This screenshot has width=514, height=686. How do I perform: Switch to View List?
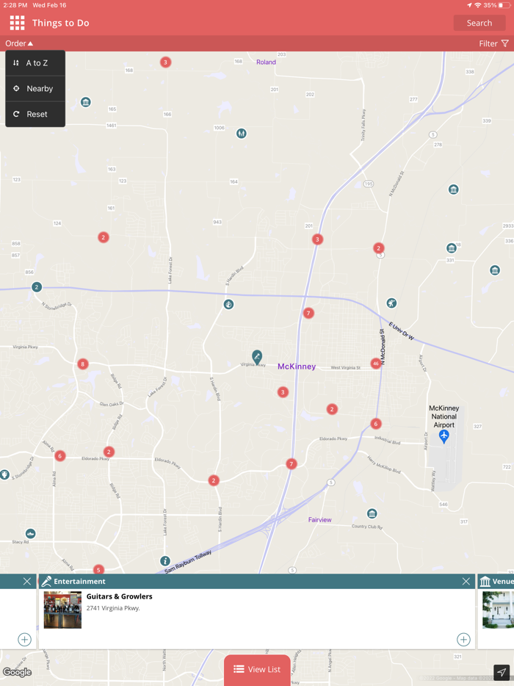coord(257,669)
